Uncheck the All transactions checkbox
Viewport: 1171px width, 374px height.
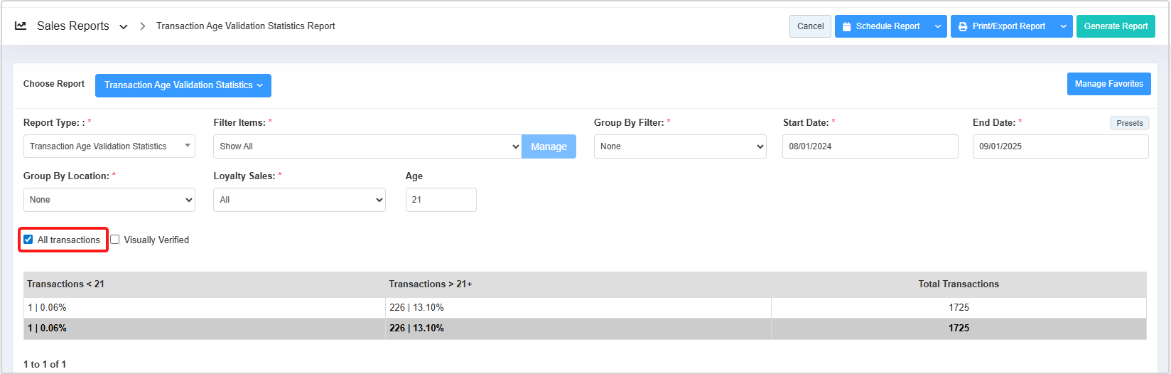(28, 240)
